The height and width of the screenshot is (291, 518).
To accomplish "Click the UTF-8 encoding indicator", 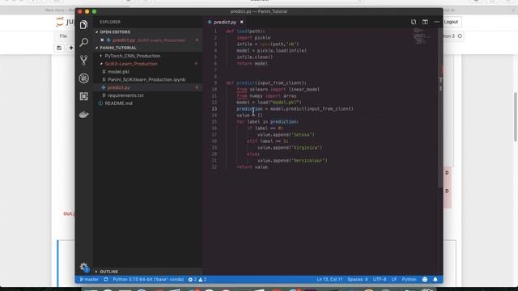I will (x=380, y=280).
